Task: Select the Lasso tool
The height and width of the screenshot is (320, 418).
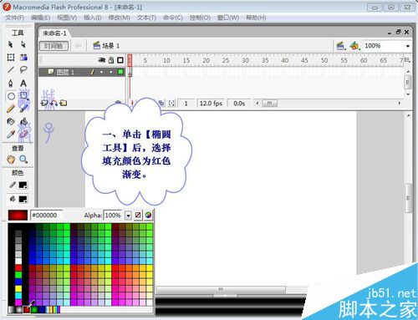Action: 23,69
